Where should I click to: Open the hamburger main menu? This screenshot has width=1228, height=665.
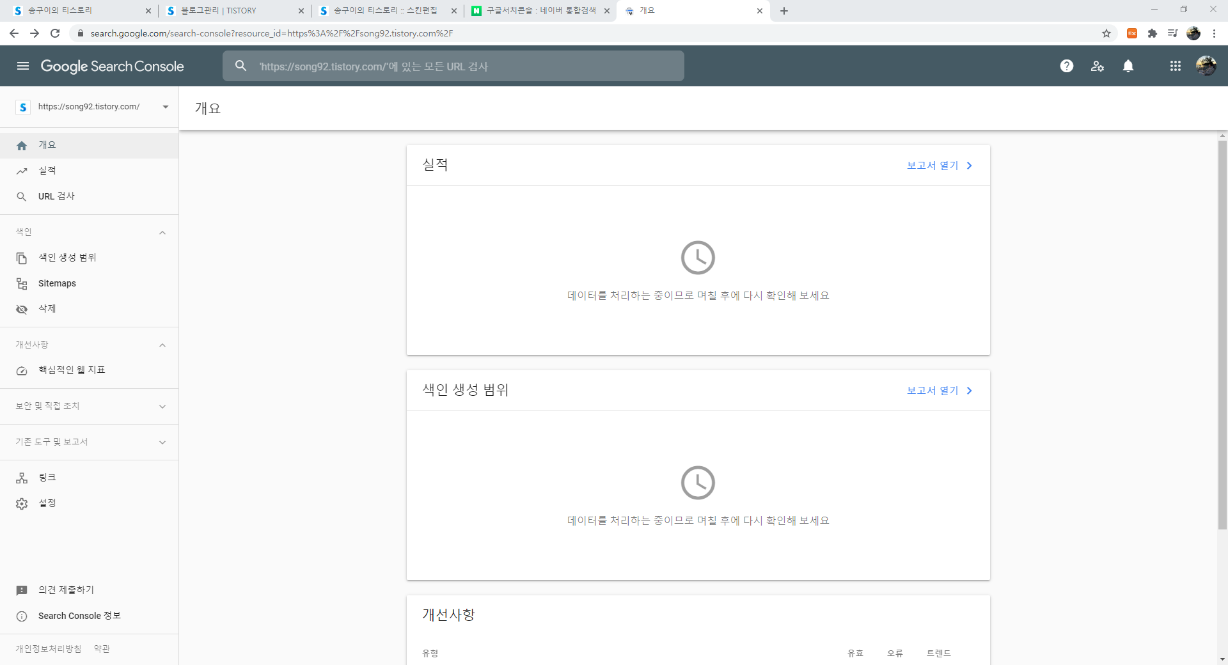pyautogui.click(x=23, y=66)
